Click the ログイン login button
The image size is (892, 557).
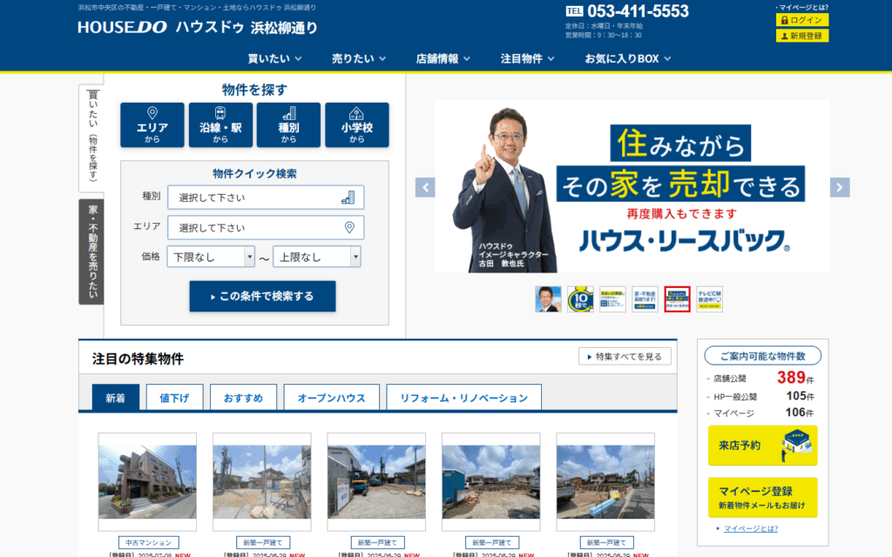click(802, 20)
